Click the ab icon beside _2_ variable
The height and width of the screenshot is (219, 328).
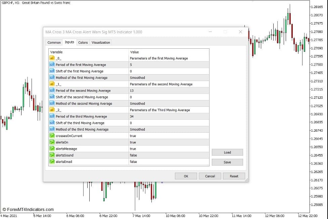tap(53, 110)
